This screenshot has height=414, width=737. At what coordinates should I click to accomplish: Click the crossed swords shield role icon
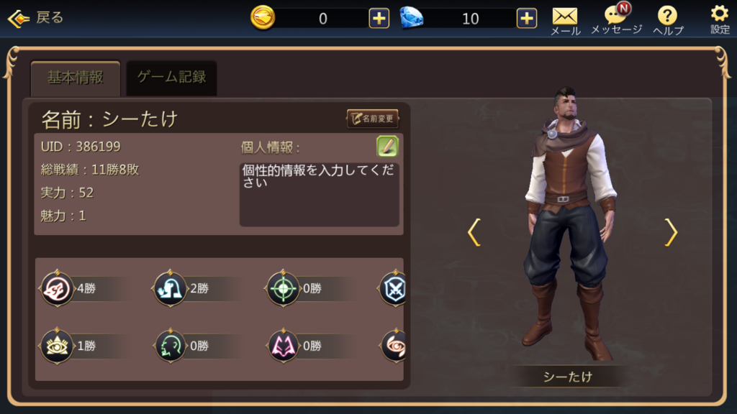[393, 289]
